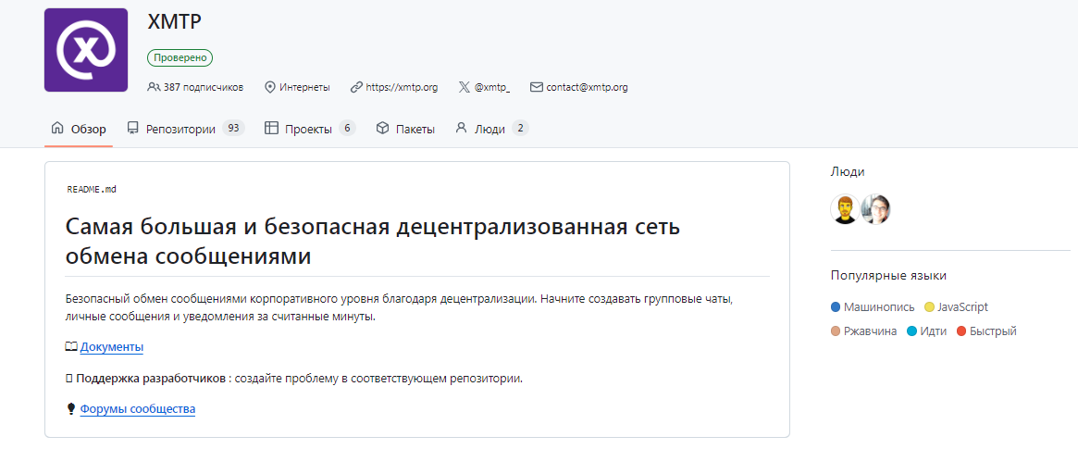Image resolution: width=1078 pixels, height=449 pixels.
Task: Click the person icon in Люди tab
Action: click(462, 128)
